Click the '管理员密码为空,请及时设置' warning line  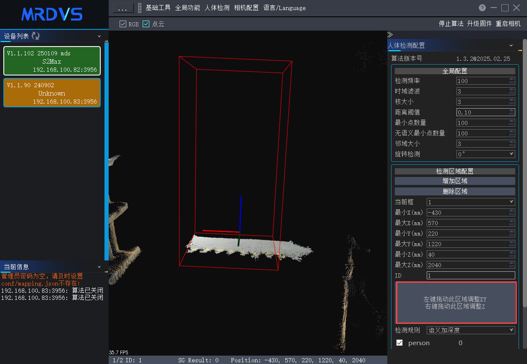coord(42,276)
